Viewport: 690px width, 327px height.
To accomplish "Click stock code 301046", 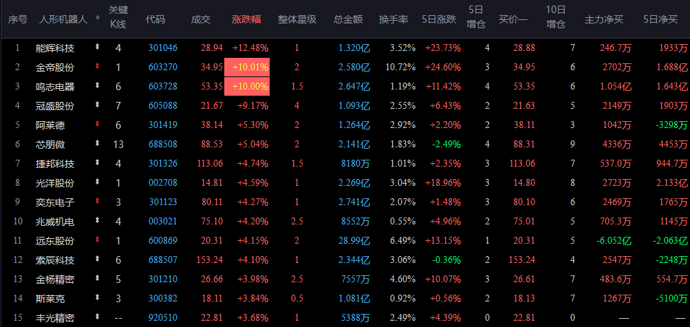I will click(x=163, y=48).
